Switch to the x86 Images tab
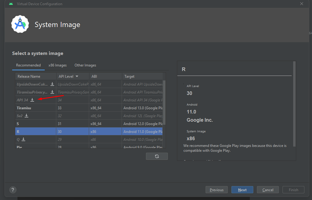Image resolution: width=312 pixels, height=200 pixels. pos(57,65)
